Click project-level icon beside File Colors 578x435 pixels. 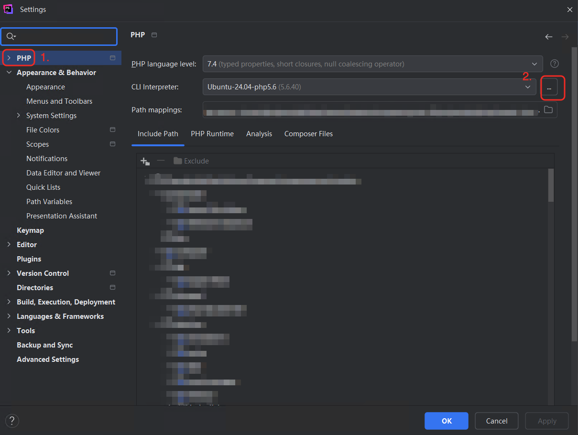pyautogui.click(x=112, y=130)
